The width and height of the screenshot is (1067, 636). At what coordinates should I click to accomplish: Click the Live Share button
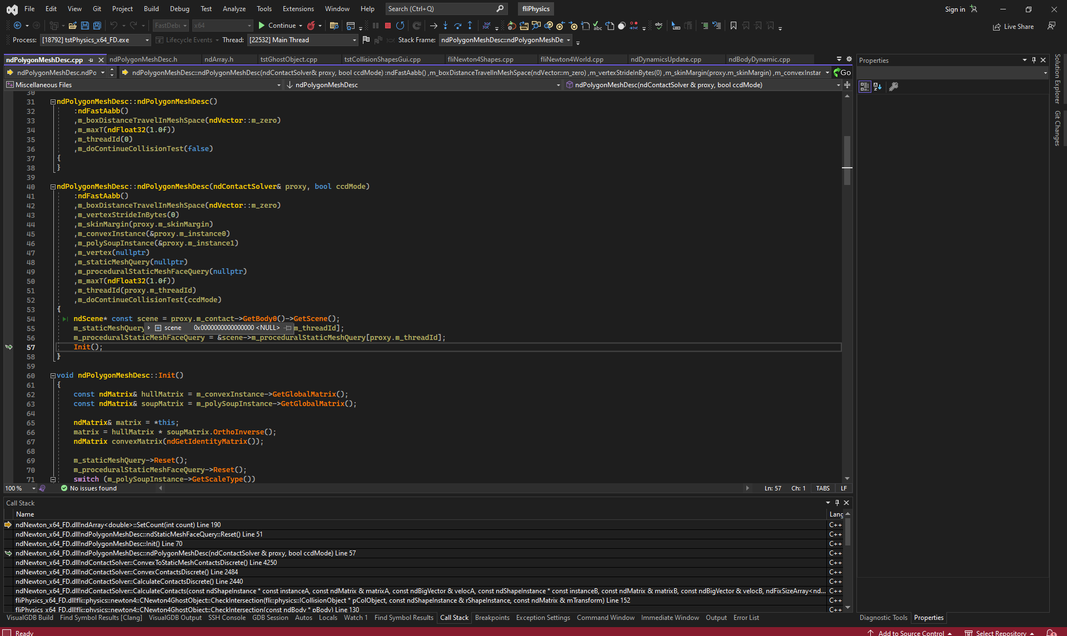[1013, 27]
